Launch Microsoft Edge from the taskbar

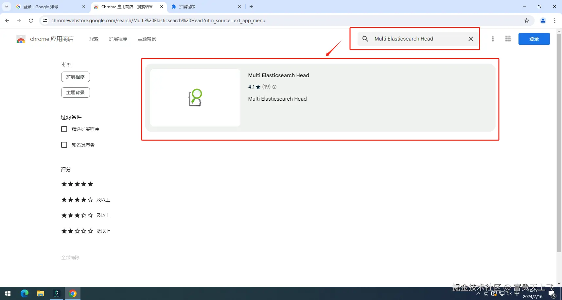[x=24, y=293]
